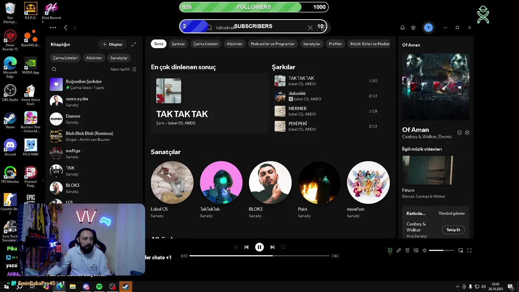
Task: Open Blah Blah Blah (Remixes) single
Action: (94, 136)
